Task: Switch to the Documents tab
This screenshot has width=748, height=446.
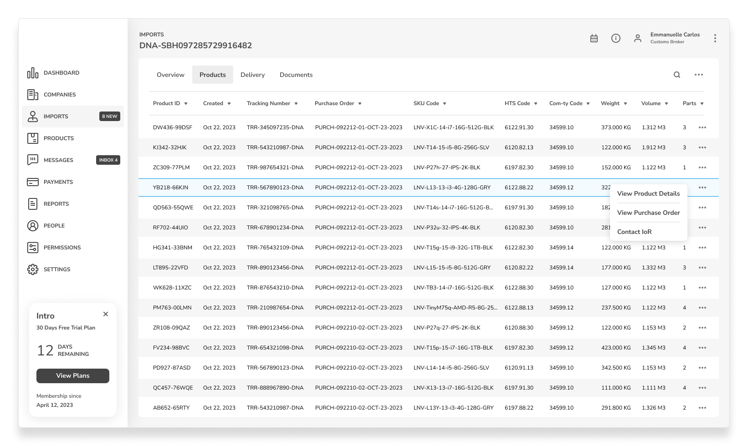Action: 296,75
